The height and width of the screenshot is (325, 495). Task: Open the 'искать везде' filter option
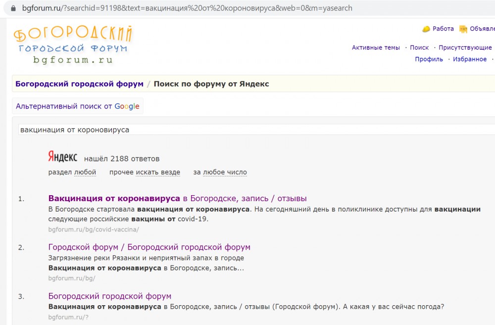(x=158, y=172)
